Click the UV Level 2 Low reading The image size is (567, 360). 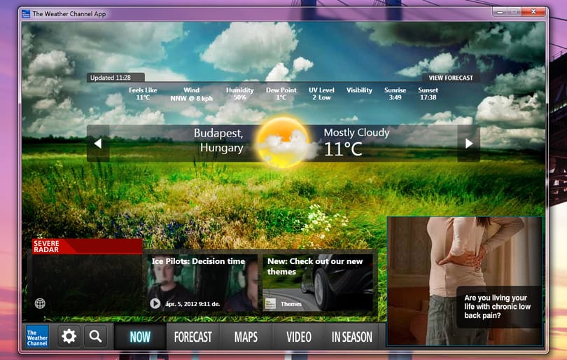(x=321, y=94)
